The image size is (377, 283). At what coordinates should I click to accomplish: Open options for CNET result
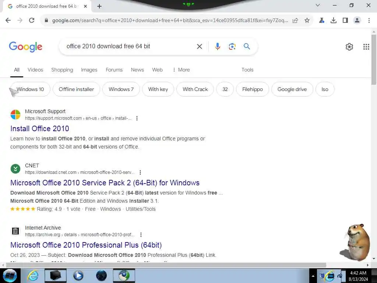point(140,172)
